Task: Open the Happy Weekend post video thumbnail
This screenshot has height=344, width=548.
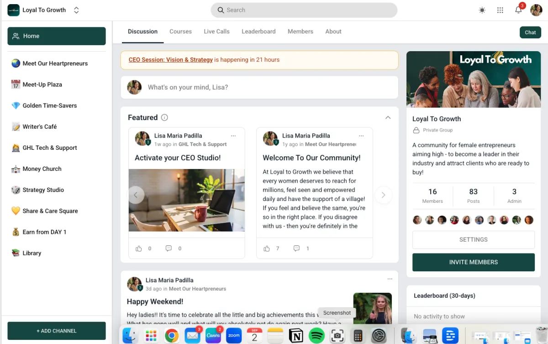Action: [x=373, y=308]
